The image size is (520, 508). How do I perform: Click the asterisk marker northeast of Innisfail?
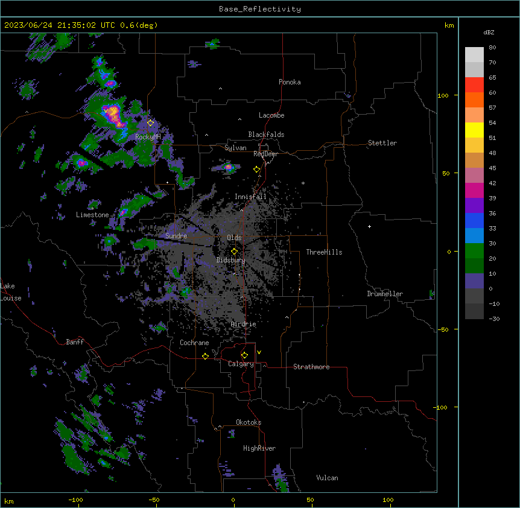pyautogui.click(x=303, y=183)
